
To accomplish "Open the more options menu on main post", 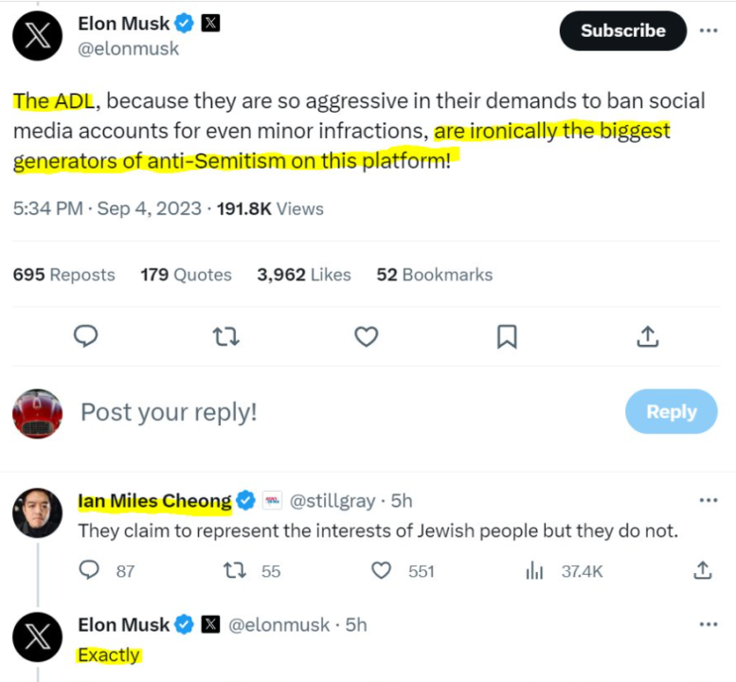I will click(x=709, y=30).
